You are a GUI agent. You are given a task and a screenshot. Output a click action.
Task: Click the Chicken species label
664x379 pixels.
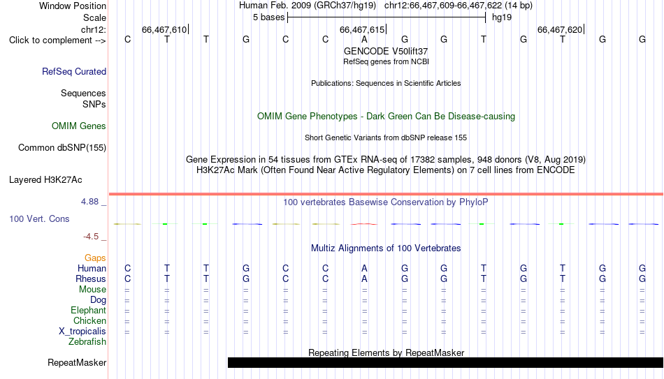(x=89, y=320)
